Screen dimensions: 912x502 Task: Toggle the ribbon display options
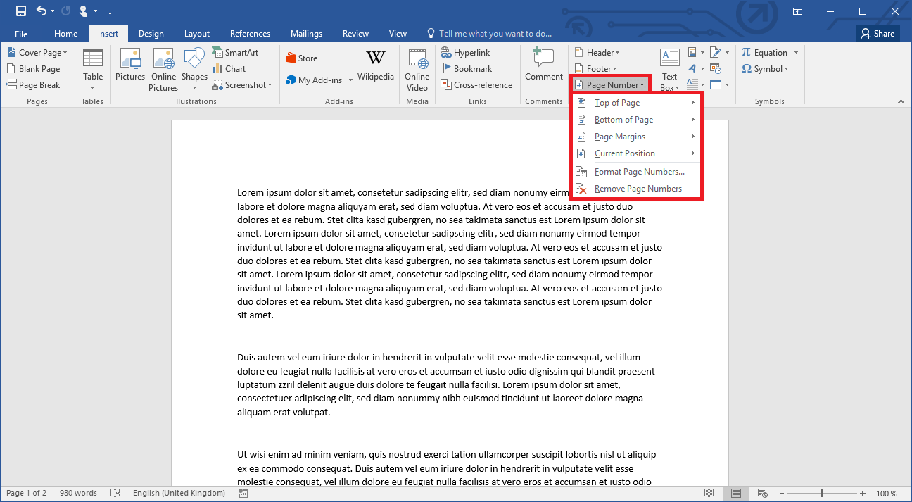(797, 11)
